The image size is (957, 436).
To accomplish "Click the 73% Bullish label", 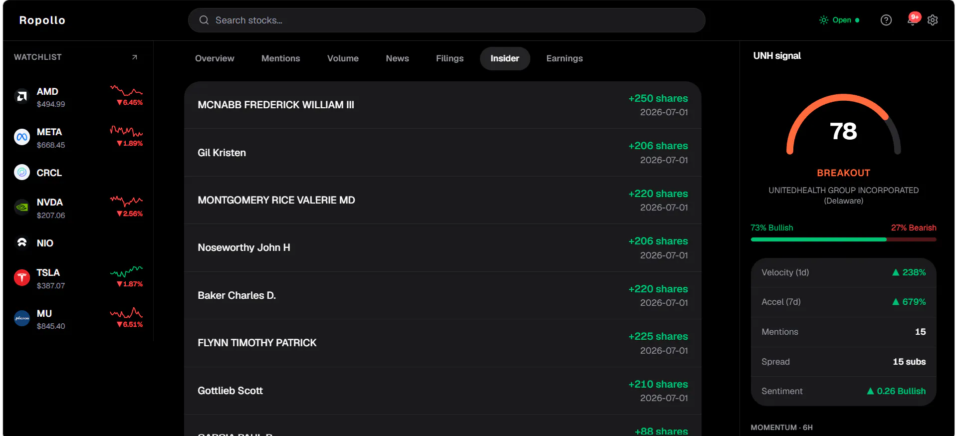I will (x=772, y=227).
